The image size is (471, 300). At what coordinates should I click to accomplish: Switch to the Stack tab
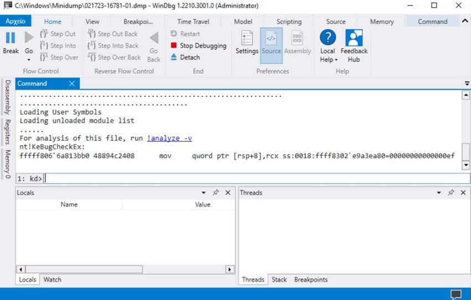[279, 280]
